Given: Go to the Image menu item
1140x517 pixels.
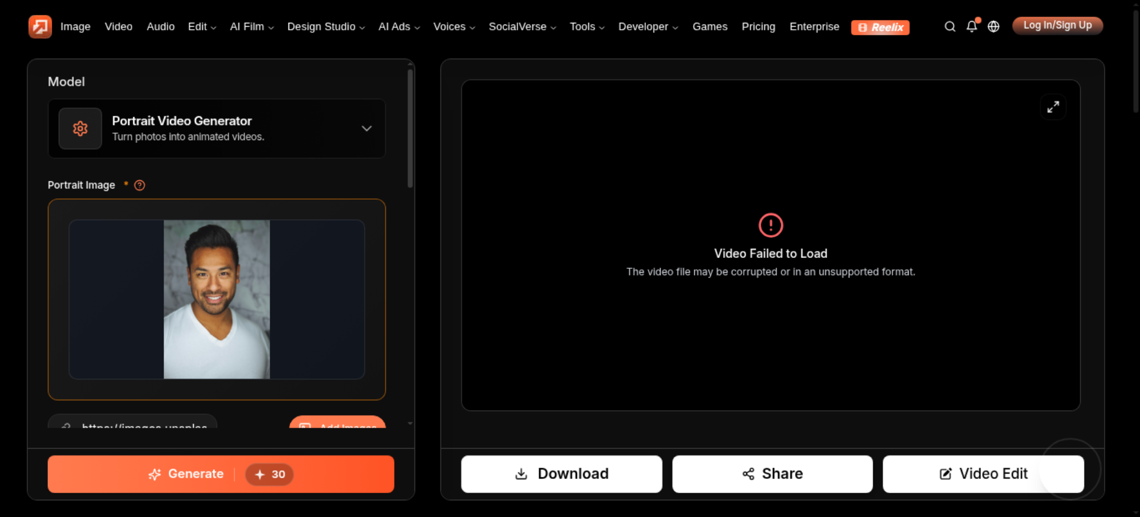Looking at the screenshot, I should click(75, 27).
